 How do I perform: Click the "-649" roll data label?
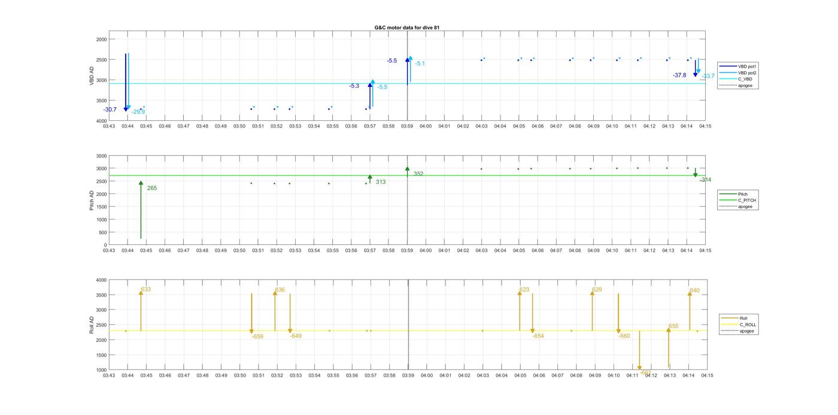[x=296, y=336]
